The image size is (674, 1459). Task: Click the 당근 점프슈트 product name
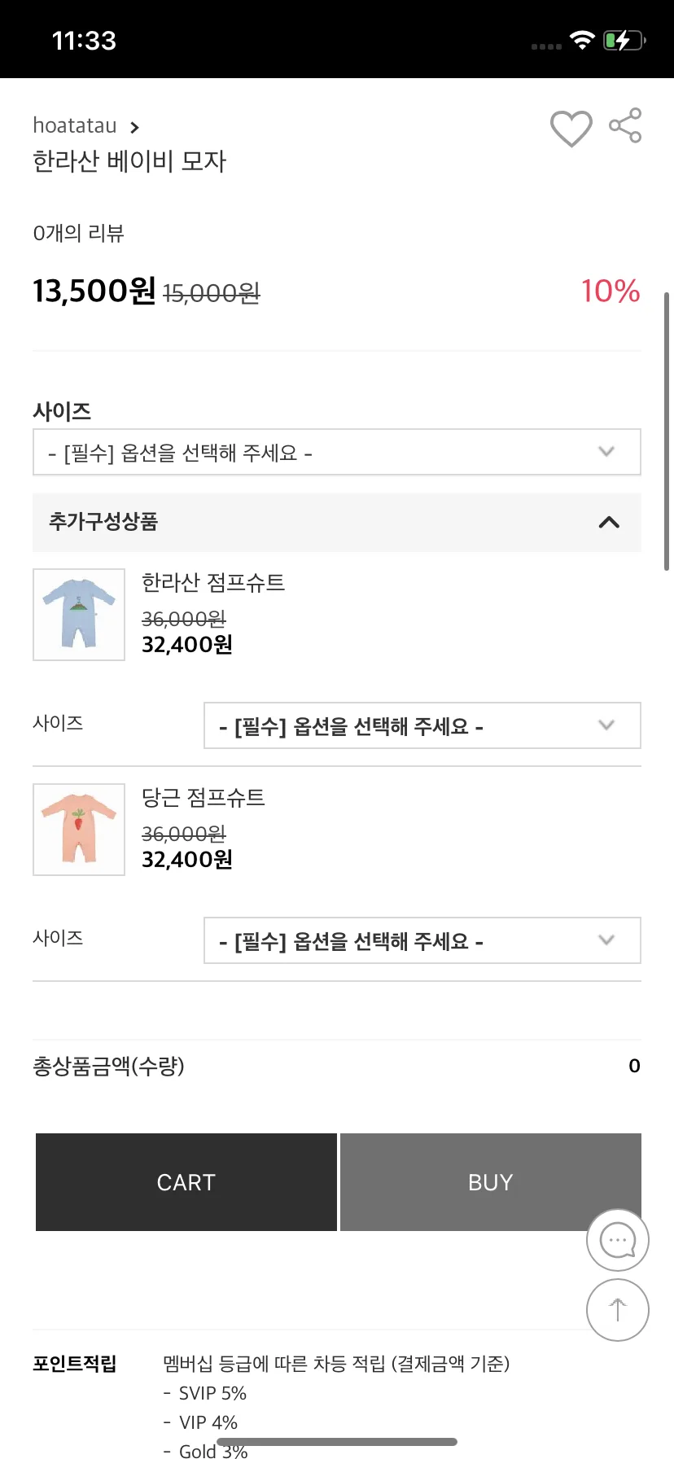pyautogui.click(x=204, y=797)
